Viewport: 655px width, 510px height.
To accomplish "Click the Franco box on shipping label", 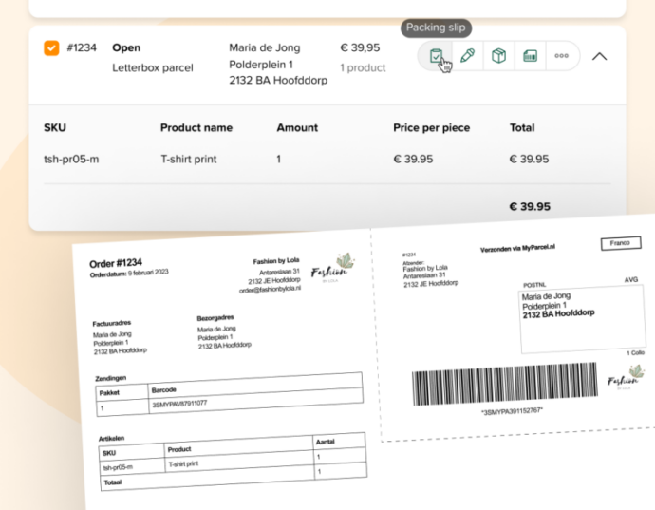I will (621, 244).
